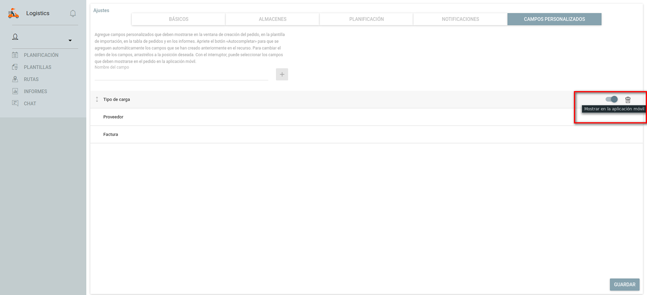Select the Tipo de carga row

(x=367, y=99)
